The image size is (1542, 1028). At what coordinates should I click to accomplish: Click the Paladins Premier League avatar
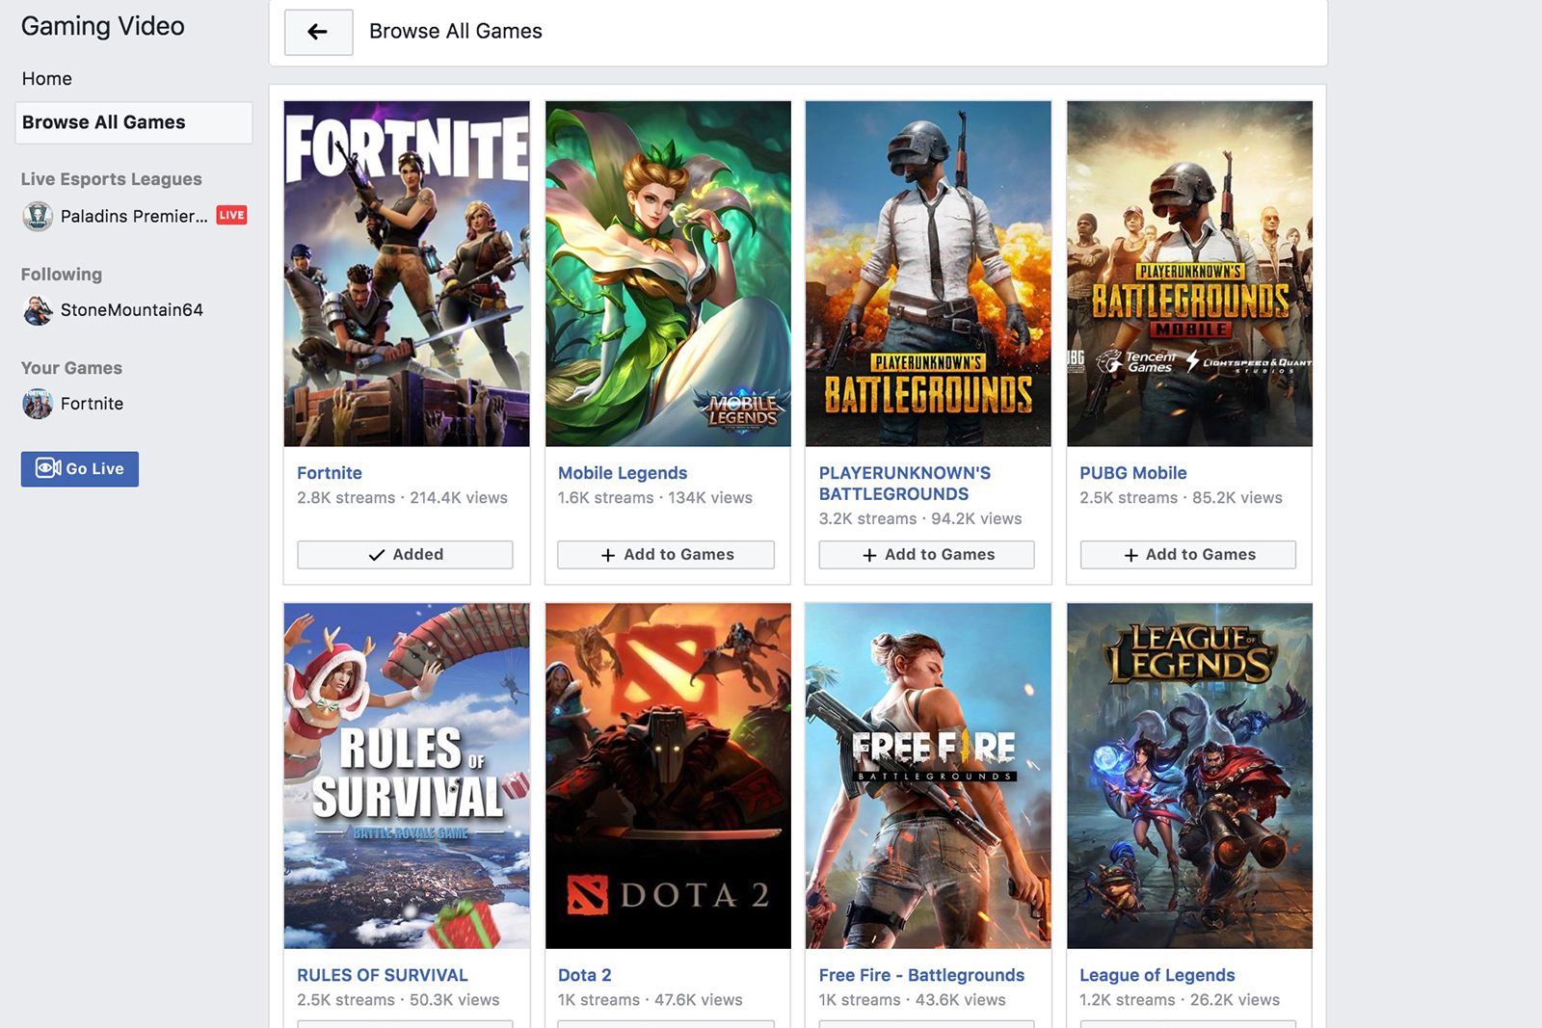click(37, 216)
